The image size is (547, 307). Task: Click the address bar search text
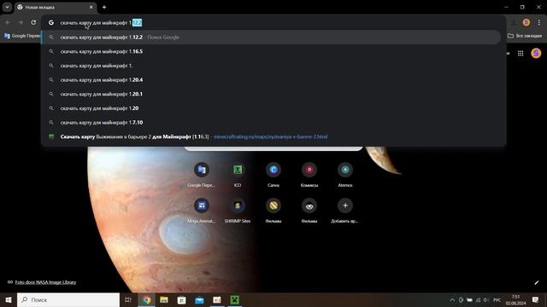101,23
